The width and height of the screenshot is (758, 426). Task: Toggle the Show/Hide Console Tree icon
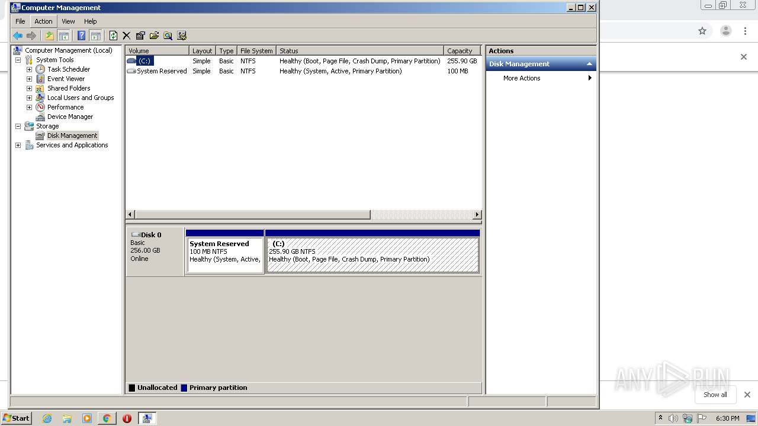tap(63, 35)
